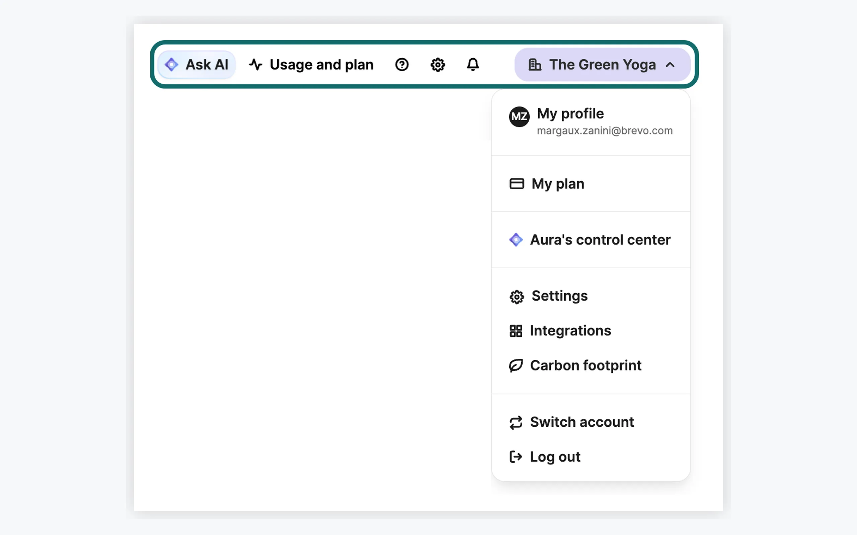Click the credit card icon beside My plan
The image size is (857, 535).
click(x=517, y=184)
